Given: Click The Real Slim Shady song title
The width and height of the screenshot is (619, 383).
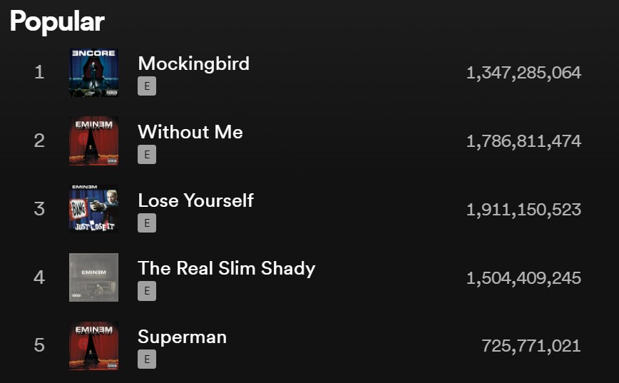Looking at the screenshot, I should [227, 269].
